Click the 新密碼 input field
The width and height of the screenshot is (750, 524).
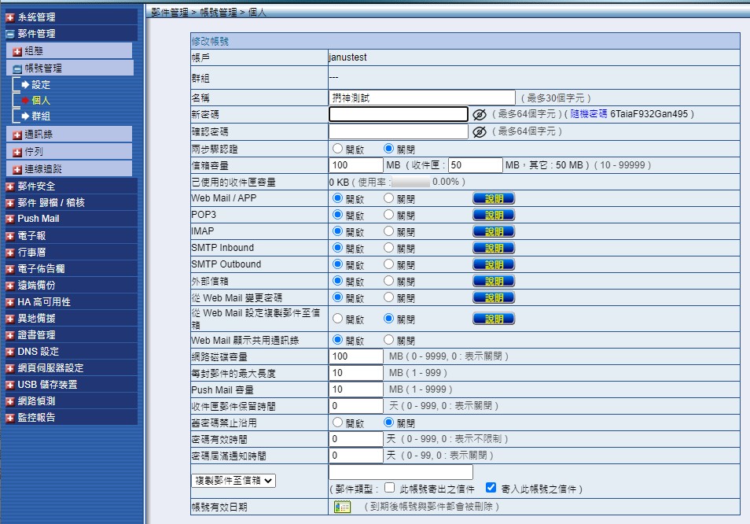coord(398,114)
